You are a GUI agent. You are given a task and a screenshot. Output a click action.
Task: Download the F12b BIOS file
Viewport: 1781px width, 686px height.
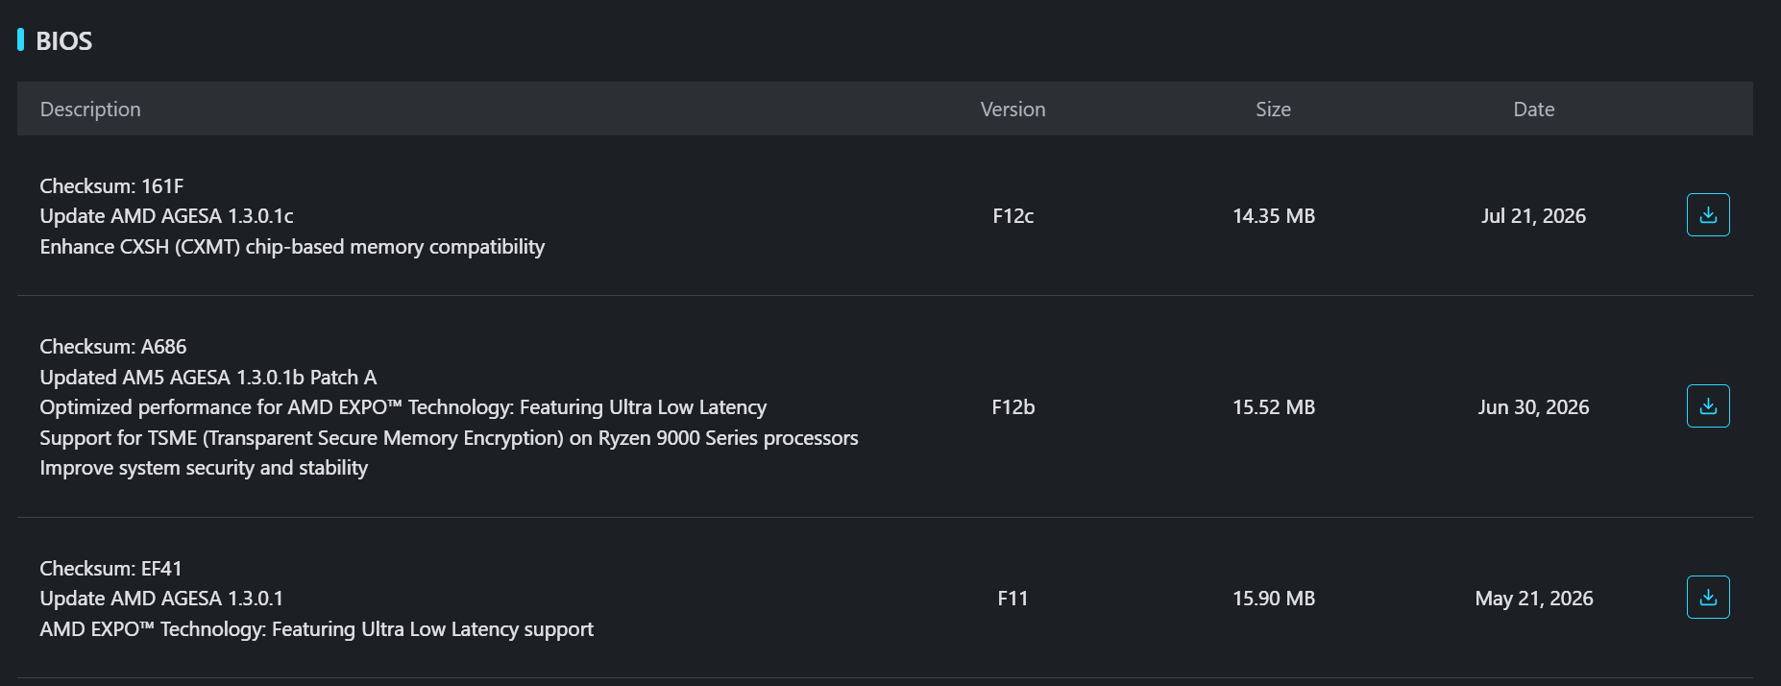(1708, 406)
